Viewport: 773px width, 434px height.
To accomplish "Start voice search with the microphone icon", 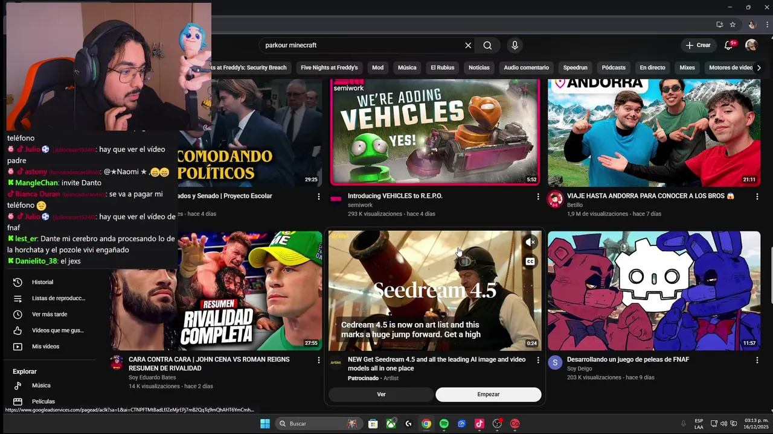I will pos(515,45).
